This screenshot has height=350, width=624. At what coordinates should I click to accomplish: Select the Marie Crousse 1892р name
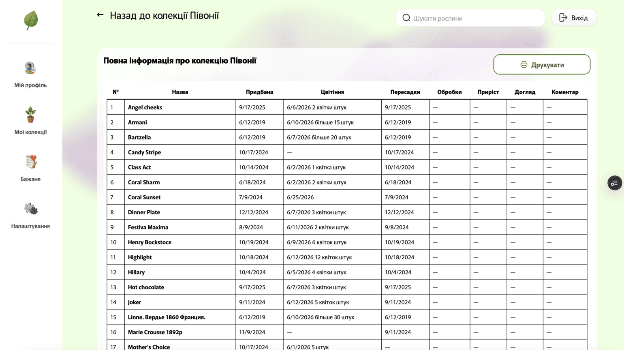tap(155, 332)
